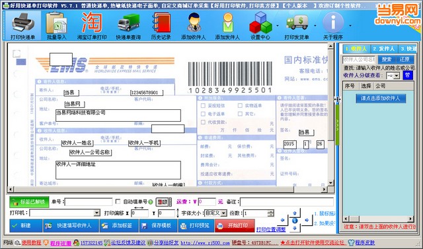Focus the 运费 amount field
Screen dimensions: 423x249
pos(207,202)
